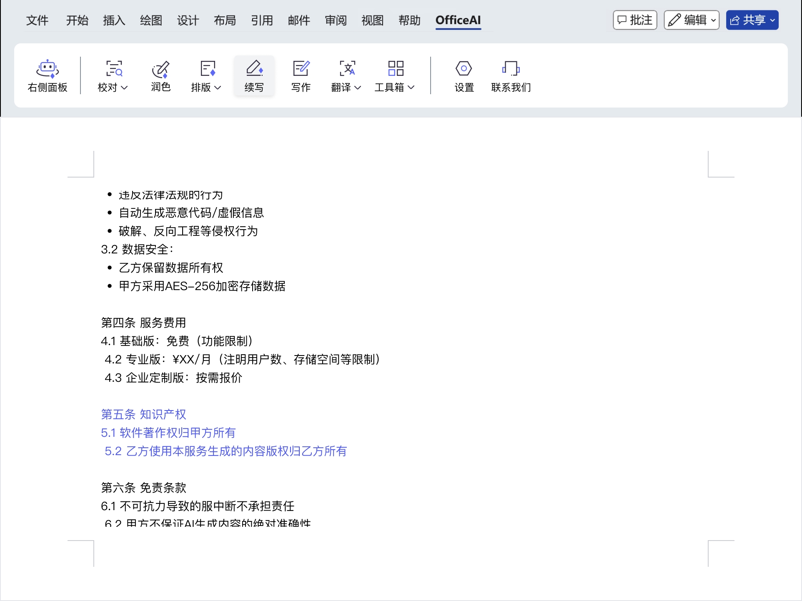
Task: Click the blue 第五条 知识产权 heading text
Action: coord(143,414)
